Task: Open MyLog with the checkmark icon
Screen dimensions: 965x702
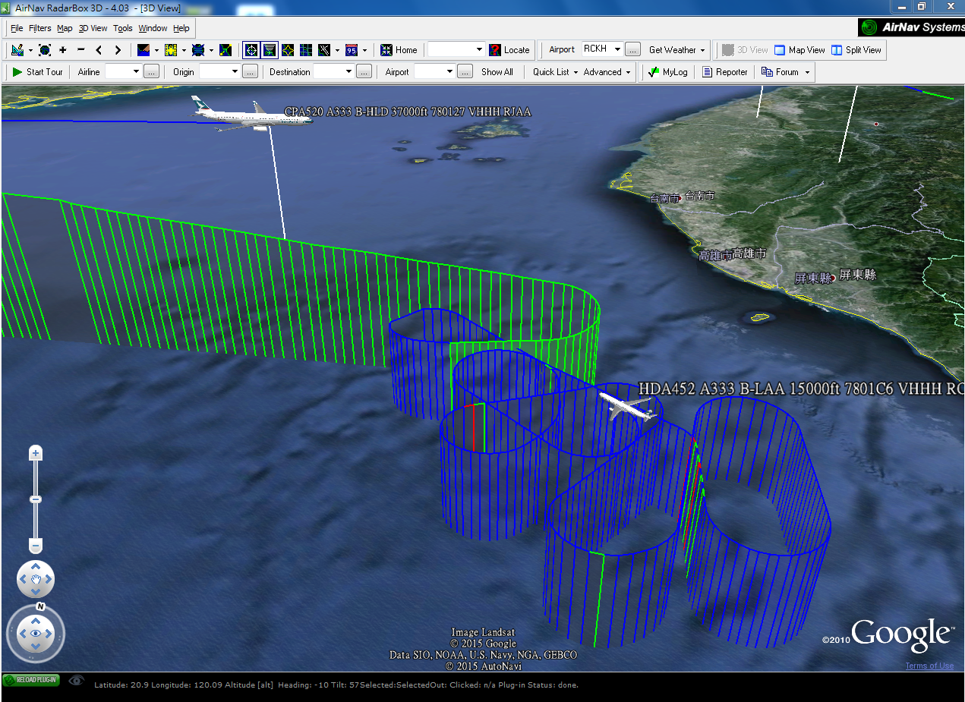Action: click(x=668, y=72)
